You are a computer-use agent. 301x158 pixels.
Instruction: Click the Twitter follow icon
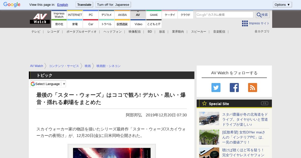click(216, 88)
